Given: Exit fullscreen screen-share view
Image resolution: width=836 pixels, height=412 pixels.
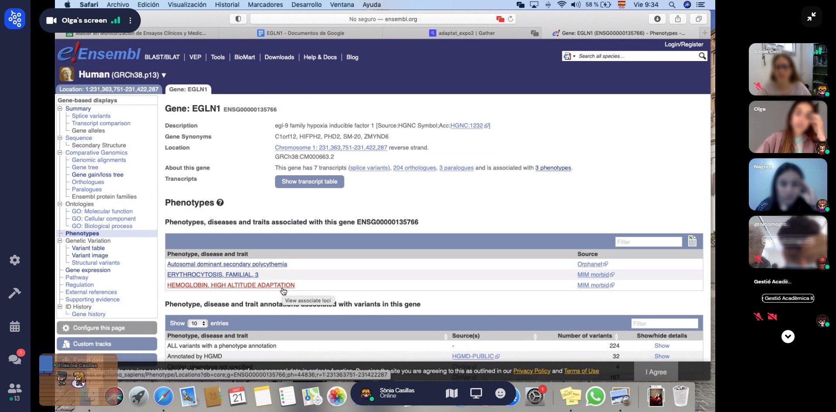Looking at the screenshot, I should coord(811,17).
